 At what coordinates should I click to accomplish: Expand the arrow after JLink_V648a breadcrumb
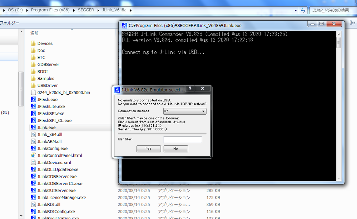pos(131,10)
